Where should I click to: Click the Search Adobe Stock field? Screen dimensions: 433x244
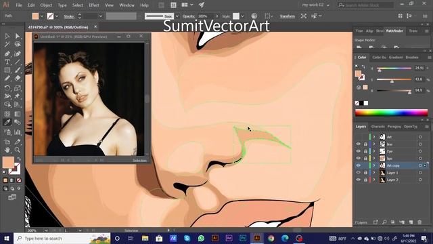click(x=366, y=5)
